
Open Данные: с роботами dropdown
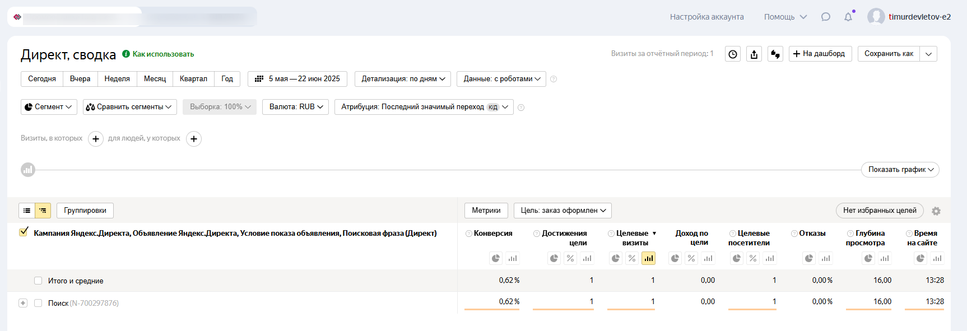(x=502, y=79)
